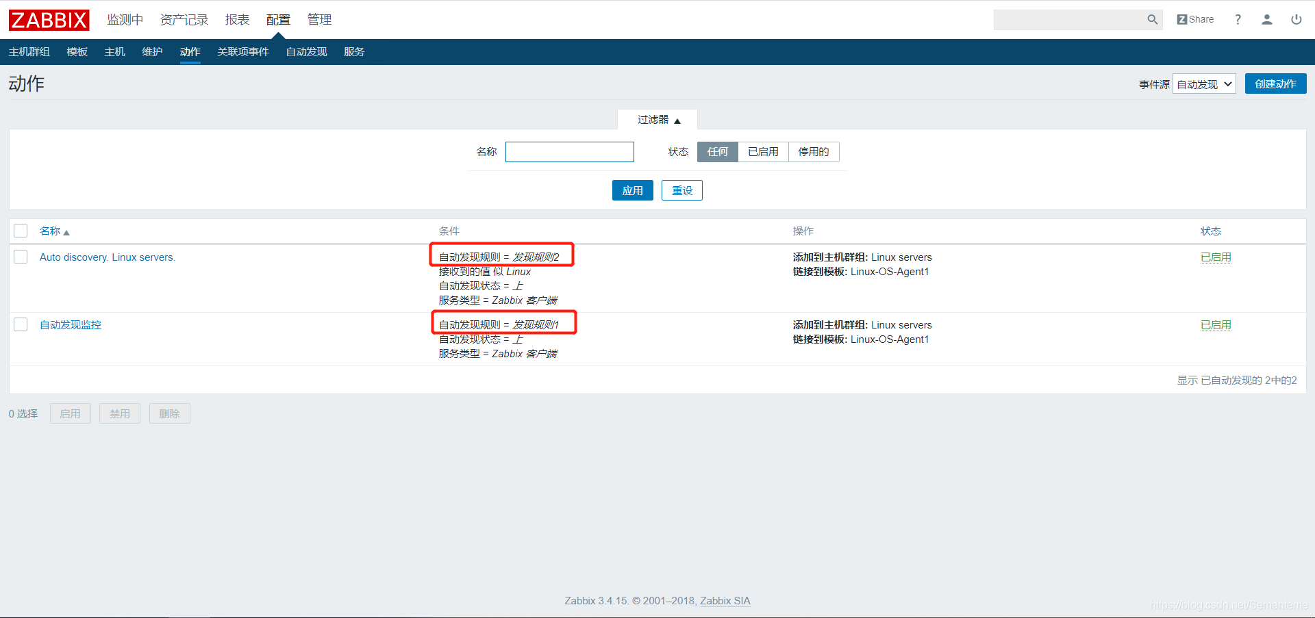Viewport: 1315px width, 618px height.
Task: Open the Auto discovery. Linux servers. action
Action: tap(108, 257)
